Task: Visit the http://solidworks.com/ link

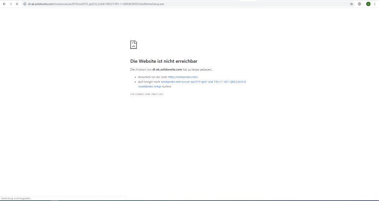Action: pos(183,77)
